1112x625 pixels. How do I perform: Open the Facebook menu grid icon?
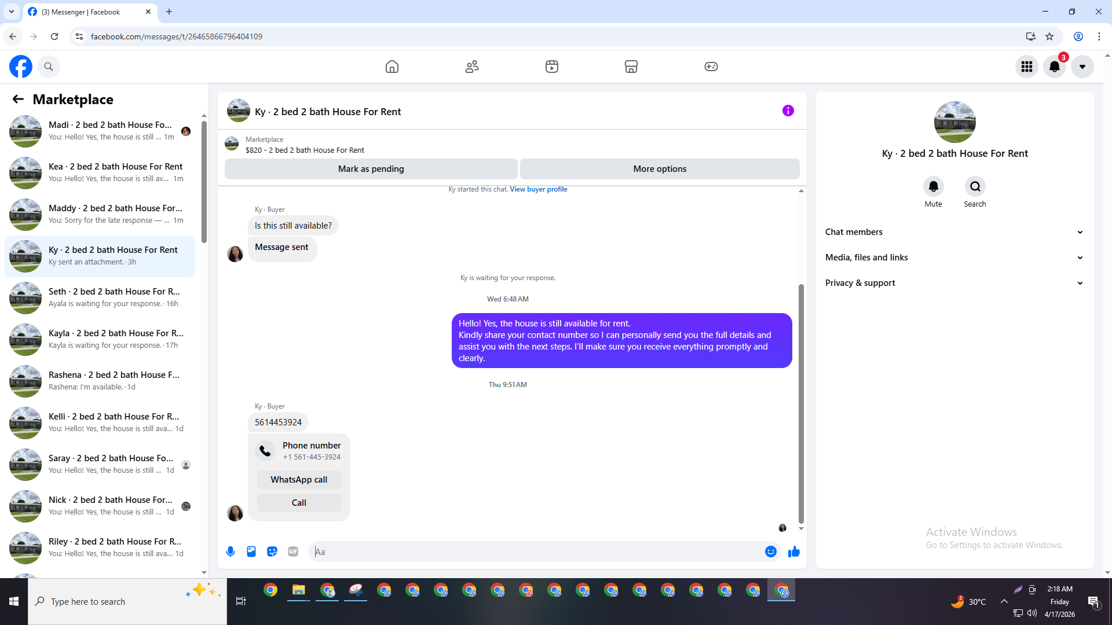(x=1027, y=67)
